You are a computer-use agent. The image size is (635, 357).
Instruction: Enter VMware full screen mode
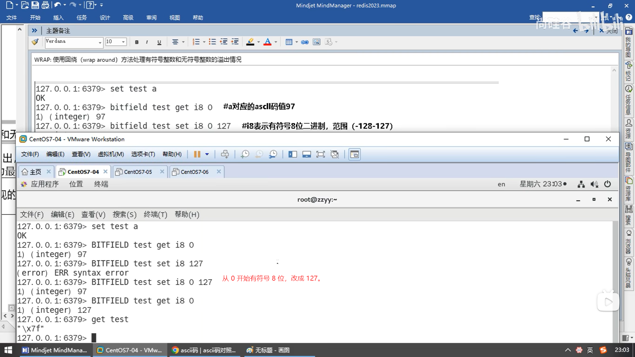pyautogui.click(x=320, y=154)
